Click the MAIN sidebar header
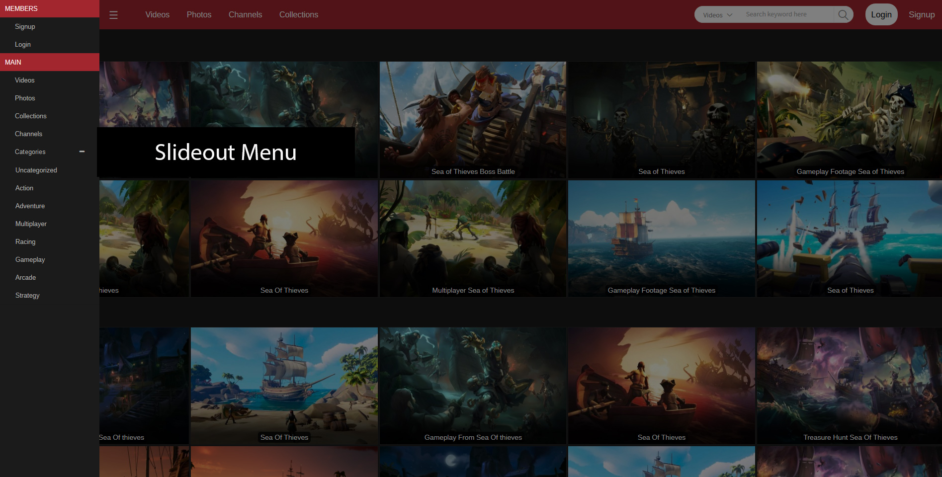Viewport: 942px width, 477px height. point(50,62)
